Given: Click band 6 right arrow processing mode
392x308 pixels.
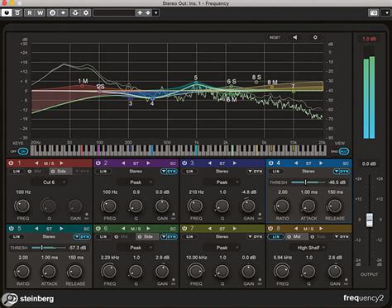Looking at the screenshot, I should click(x=148, y=229).
